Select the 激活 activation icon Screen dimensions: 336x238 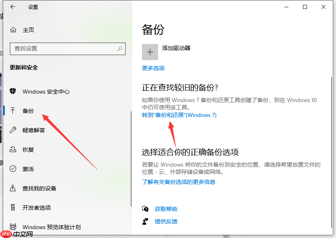coord(13,169)
